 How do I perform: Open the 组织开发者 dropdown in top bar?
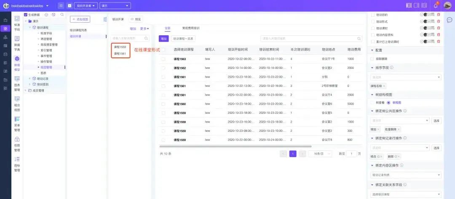[x=86, y=5]
